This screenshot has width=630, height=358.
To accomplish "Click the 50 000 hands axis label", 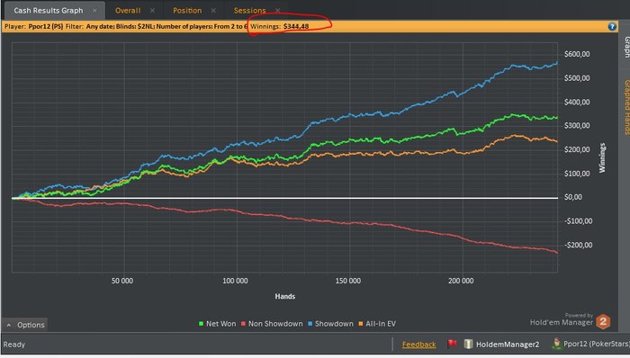I will click(122, 281).
